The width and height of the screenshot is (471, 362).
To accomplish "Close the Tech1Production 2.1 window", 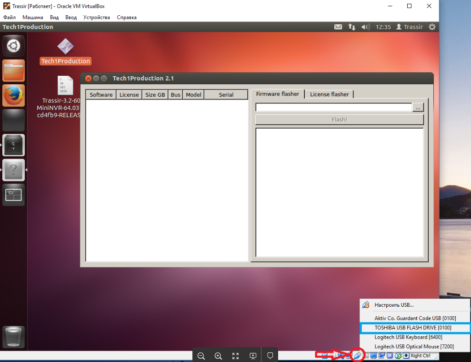I will pyautogui.click(x=88, y=79).
